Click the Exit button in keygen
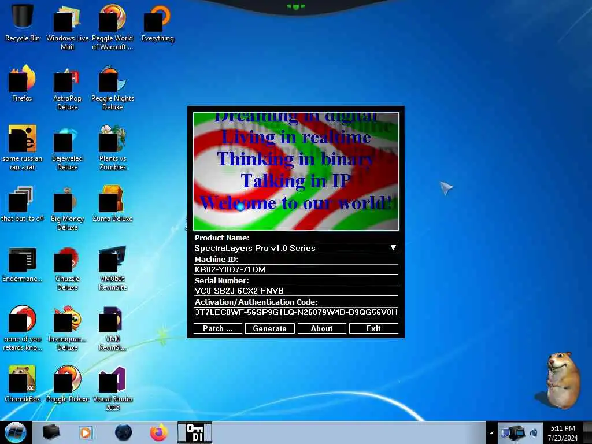 tap(373, 328)
